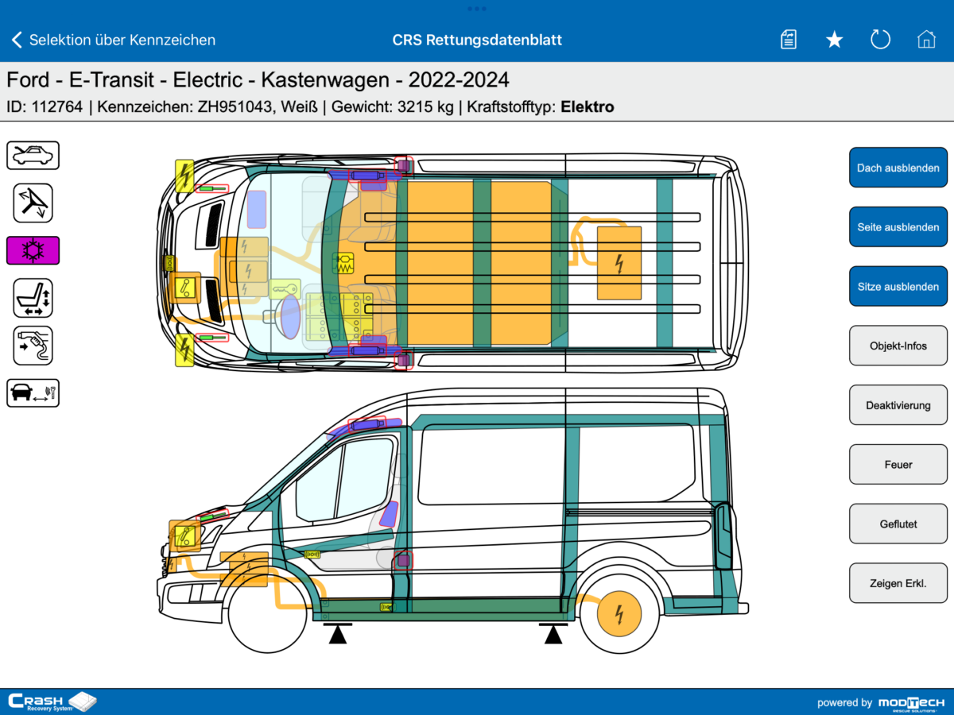Select the blue passenger airbag rectangle in top view

256,211
